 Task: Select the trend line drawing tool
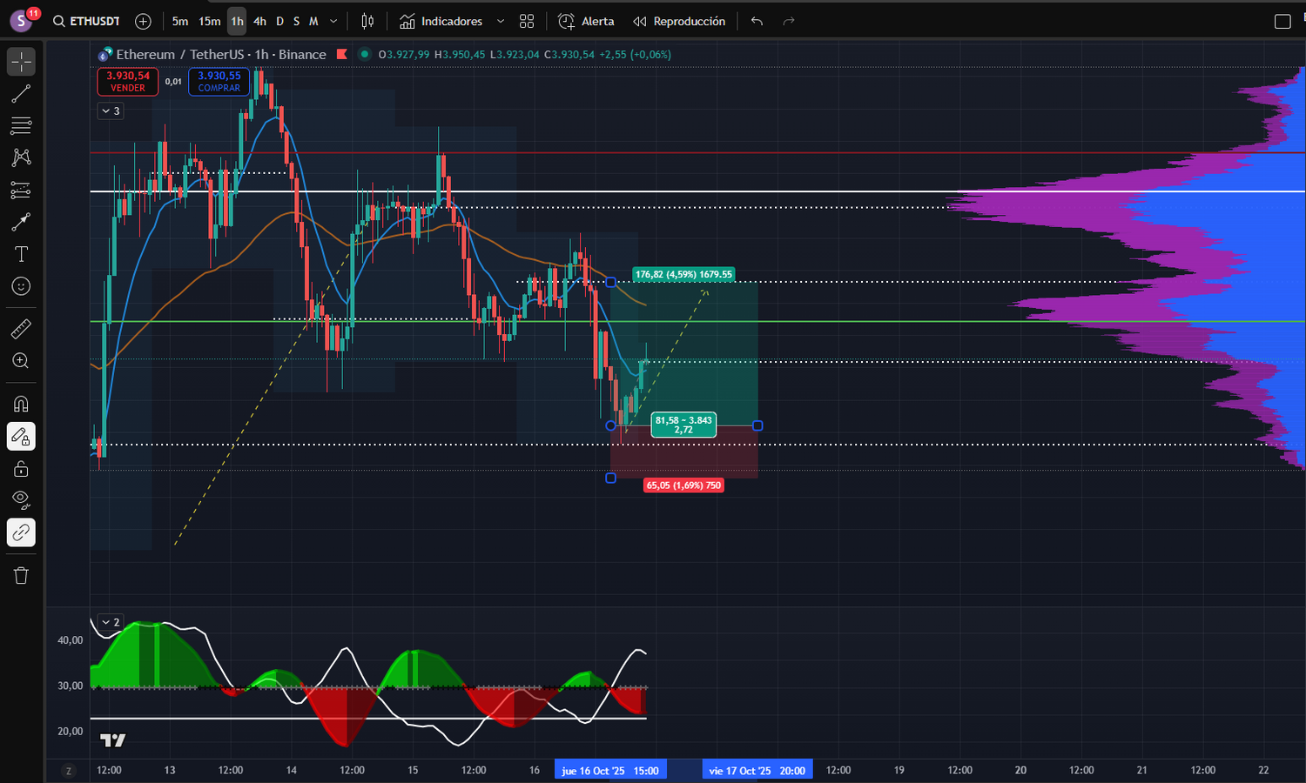[21, 94]
